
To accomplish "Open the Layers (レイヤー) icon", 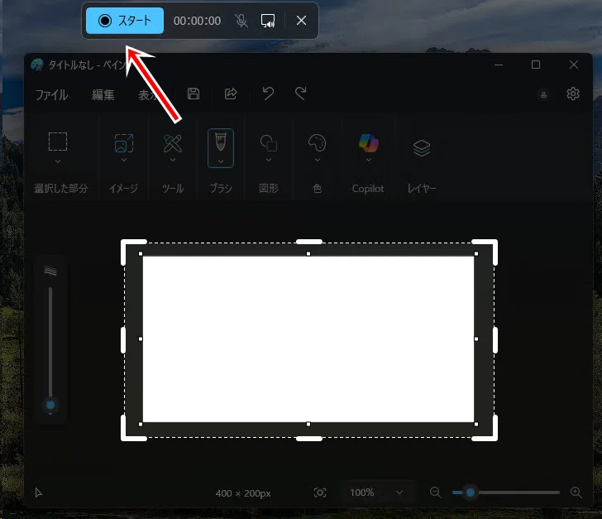I will (x=422, y=147).
